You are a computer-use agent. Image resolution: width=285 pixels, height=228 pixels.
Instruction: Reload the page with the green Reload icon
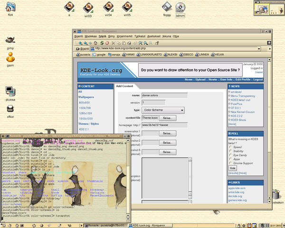pos(102,43)
